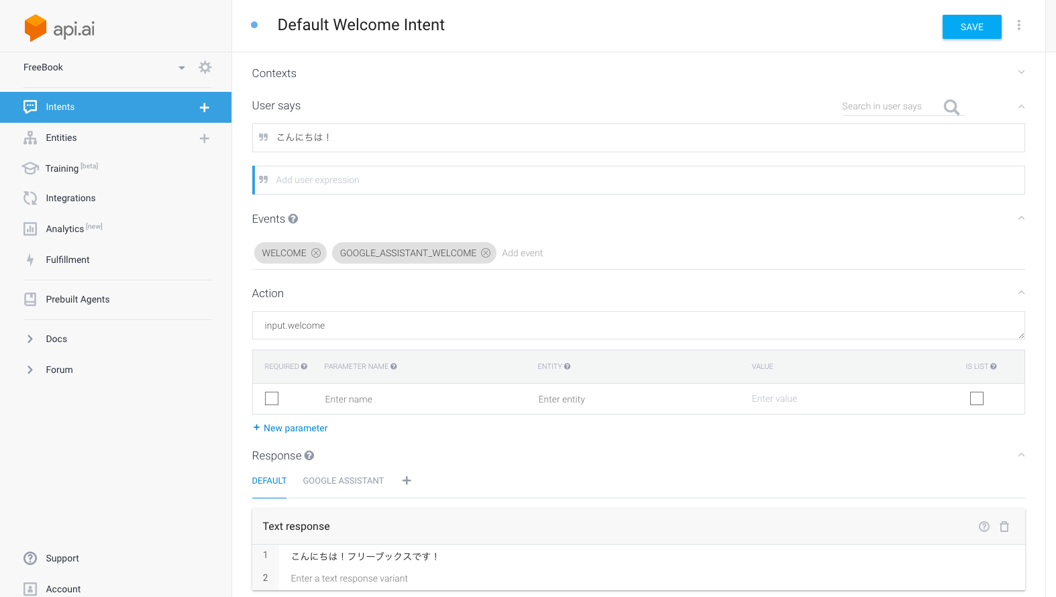The height and width of the screenshot is (597, 1056).
Task: Click the New parameter link
Action: tap(291, 428)
